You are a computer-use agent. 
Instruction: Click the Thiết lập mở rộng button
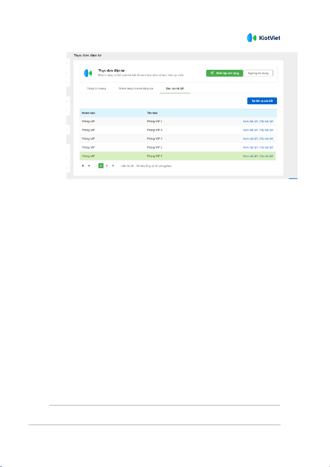224,73
